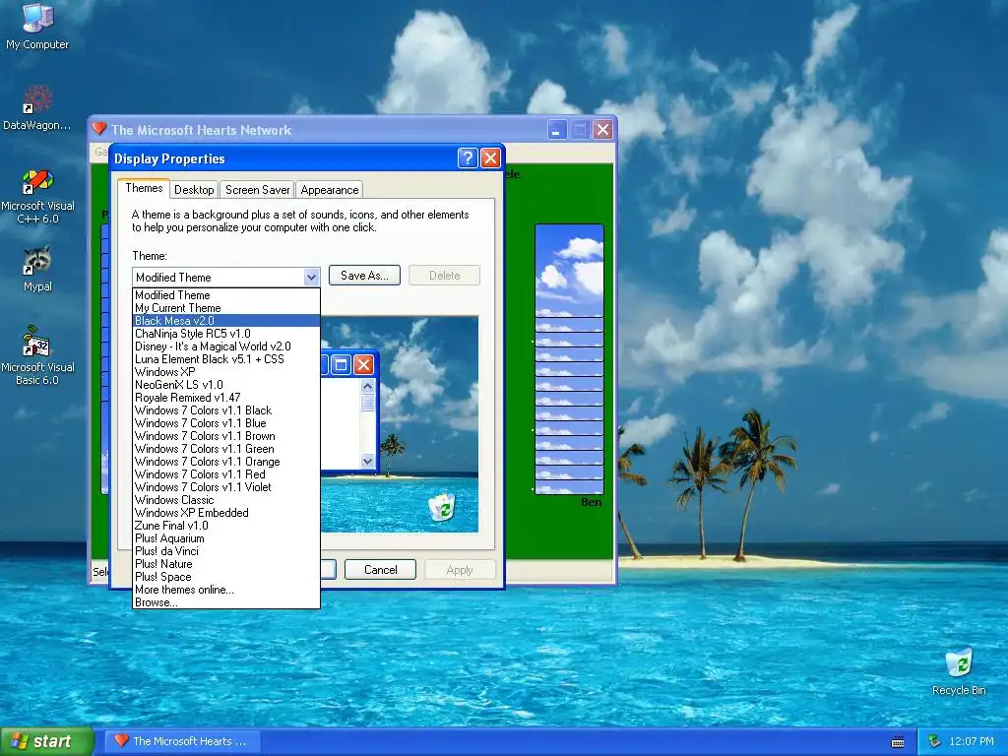Choose Modified Theme in the list
This screenshot has width=1008, height=756.
[225, 295]
